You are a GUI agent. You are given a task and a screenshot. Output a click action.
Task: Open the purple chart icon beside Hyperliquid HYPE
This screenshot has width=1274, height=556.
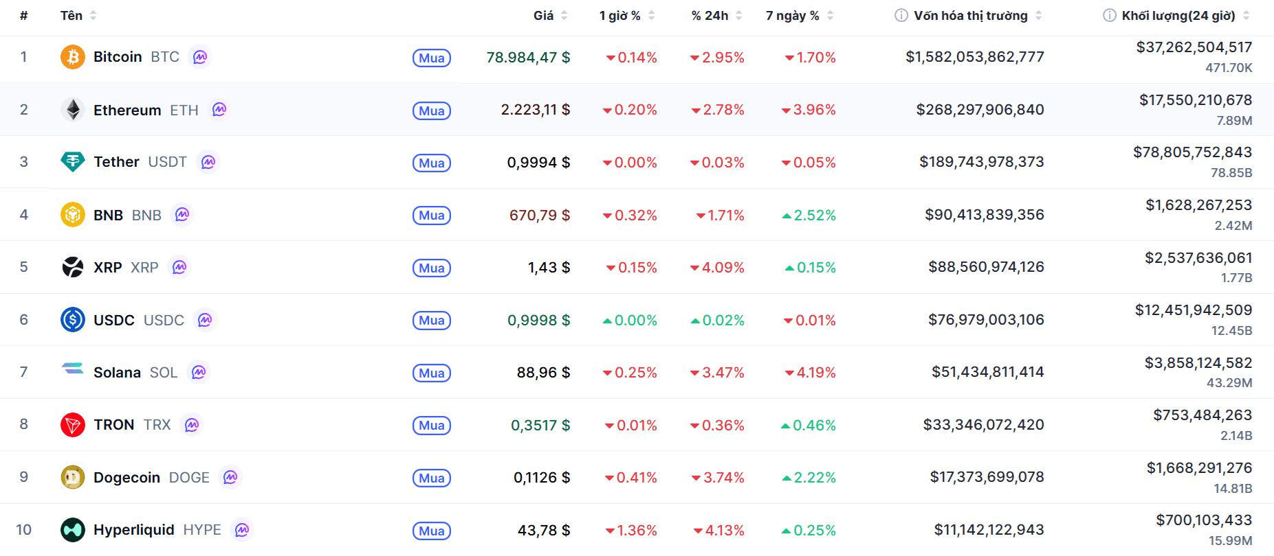click(242, 530)
